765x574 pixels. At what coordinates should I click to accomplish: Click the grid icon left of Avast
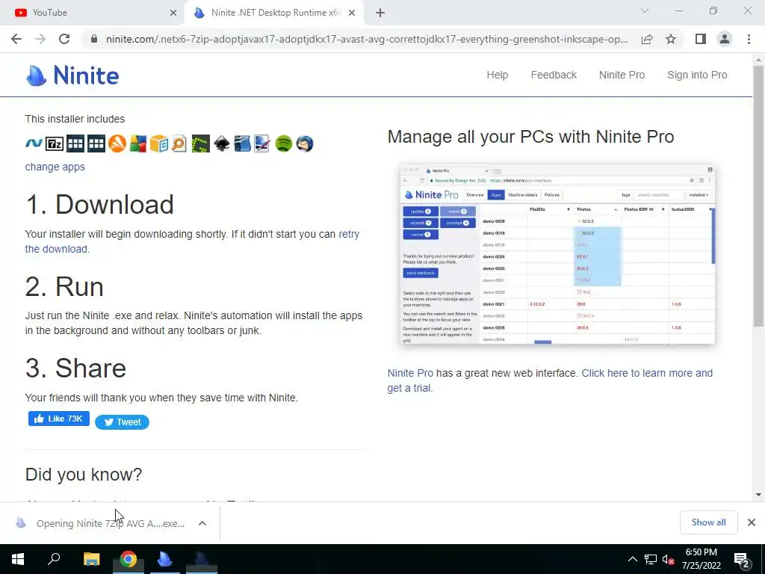pos(96,143)
